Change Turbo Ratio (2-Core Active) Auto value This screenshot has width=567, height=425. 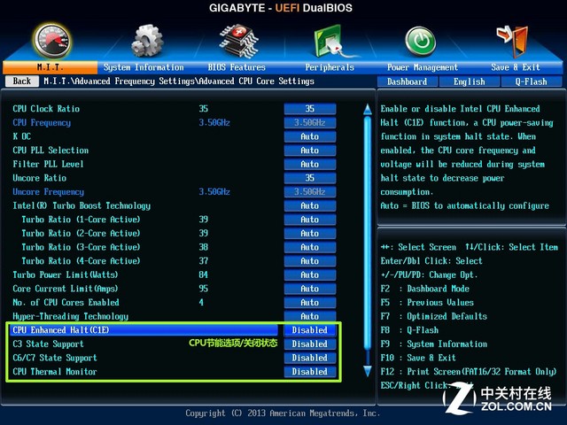(310, 233)
